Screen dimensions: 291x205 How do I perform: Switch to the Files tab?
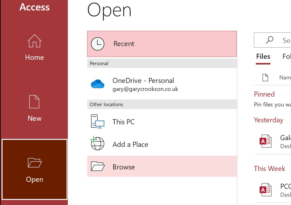pyautogui.click(x=263, y=56)
